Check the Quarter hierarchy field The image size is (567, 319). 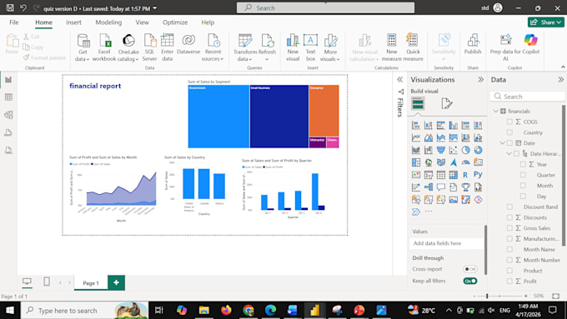523,175
